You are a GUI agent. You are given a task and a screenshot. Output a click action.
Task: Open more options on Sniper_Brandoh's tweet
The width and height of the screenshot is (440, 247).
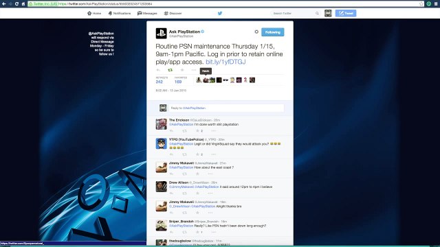coord(213,232)
